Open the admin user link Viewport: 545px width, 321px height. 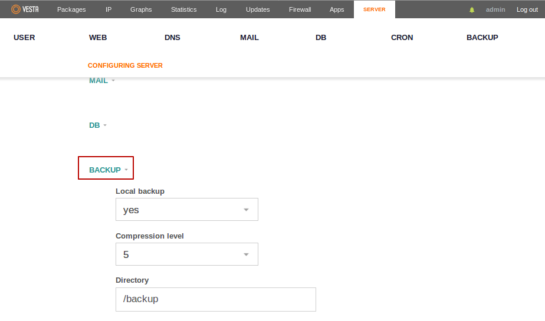pyautogui.click(x=495, y=9)
